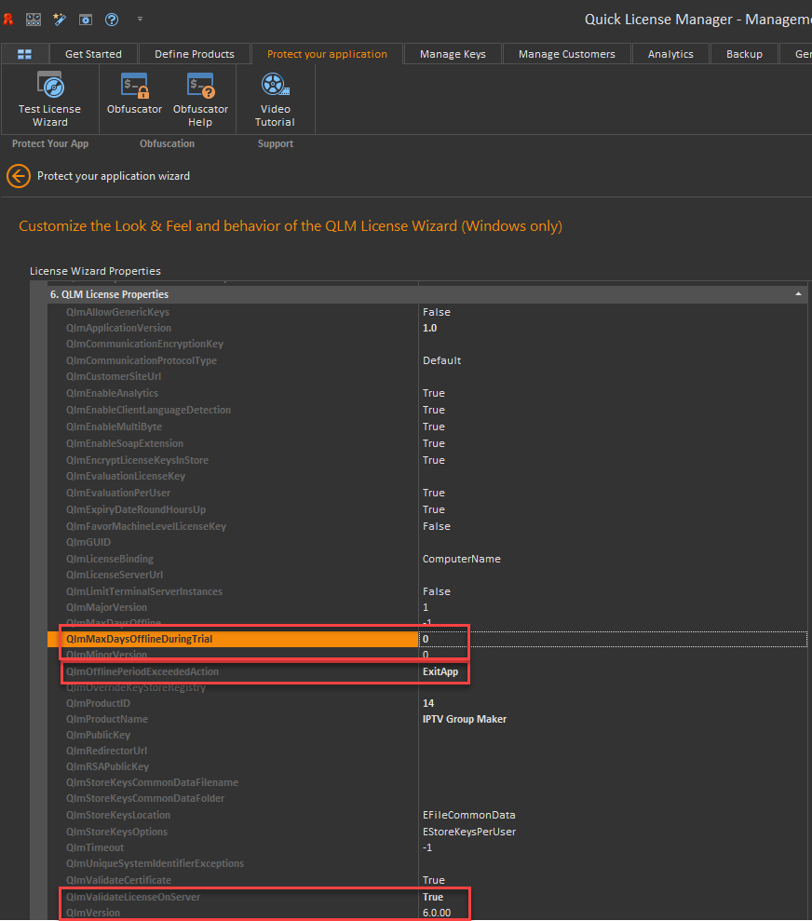
Task: Switch to the Define Products tab
Action: click(195, 54)
